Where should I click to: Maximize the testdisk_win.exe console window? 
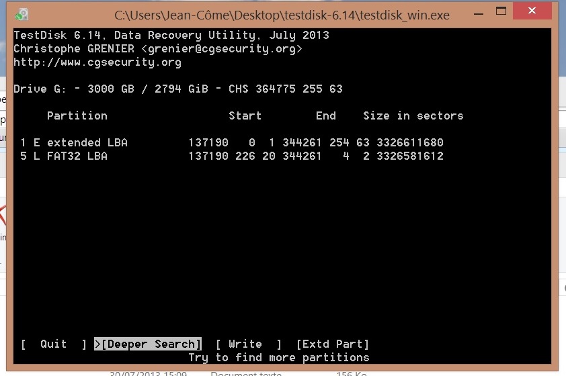point(501,11)
